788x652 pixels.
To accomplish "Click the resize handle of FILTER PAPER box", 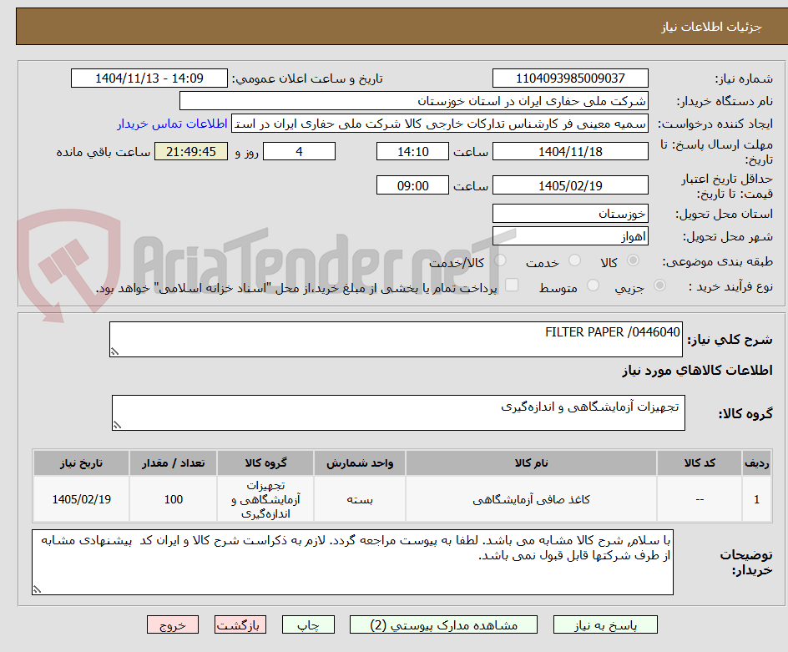I will coord(114,351).
